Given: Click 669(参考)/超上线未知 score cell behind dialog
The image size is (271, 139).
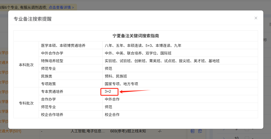Looking at the screenshot, I should pos(128,131).
